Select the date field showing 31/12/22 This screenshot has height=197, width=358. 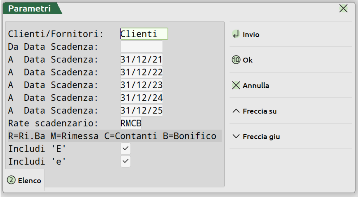point(141,72)
